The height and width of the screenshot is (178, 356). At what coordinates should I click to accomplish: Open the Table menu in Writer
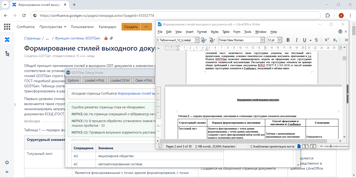click(226, 32)
